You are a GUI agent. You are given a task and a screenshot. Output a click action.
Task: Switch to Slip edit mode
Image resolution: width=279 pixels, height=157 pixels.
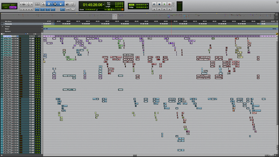(6, 7)
